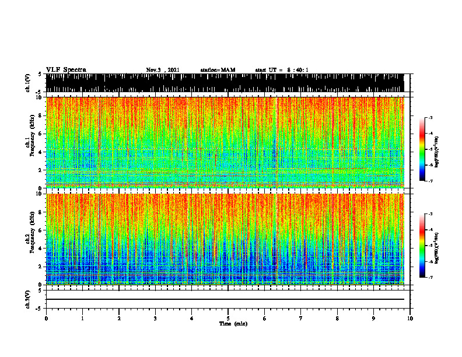Screen dimensions: 462x357
Task: Click the -7 tick on ch.2 color bar
Action: click(430, 277)
